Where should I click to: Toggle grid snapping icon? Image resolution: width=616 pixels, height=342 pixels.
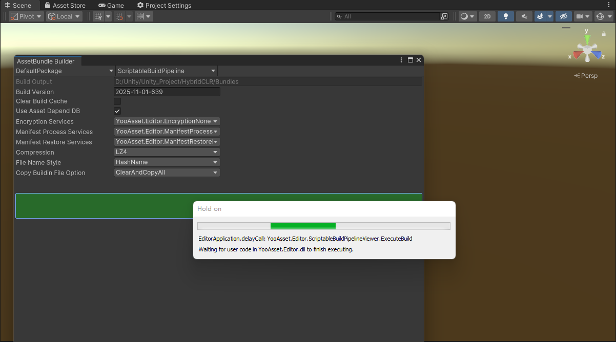[x=119, y=16]
